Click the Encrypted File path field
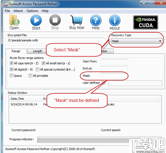 [x=56, y=41]
